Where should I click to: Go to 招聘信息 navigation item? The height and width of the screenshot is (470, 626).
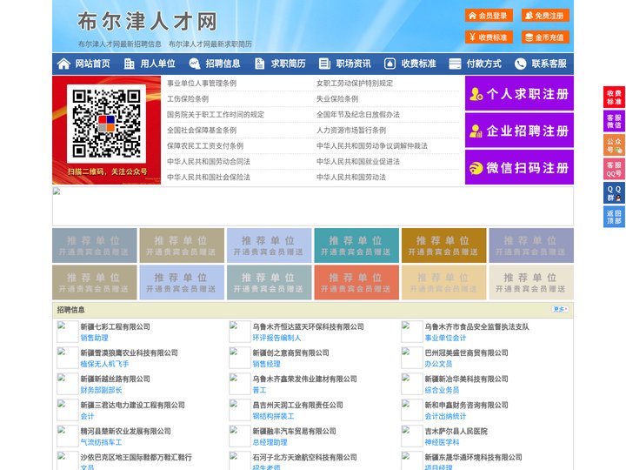[x=223, y=64]
